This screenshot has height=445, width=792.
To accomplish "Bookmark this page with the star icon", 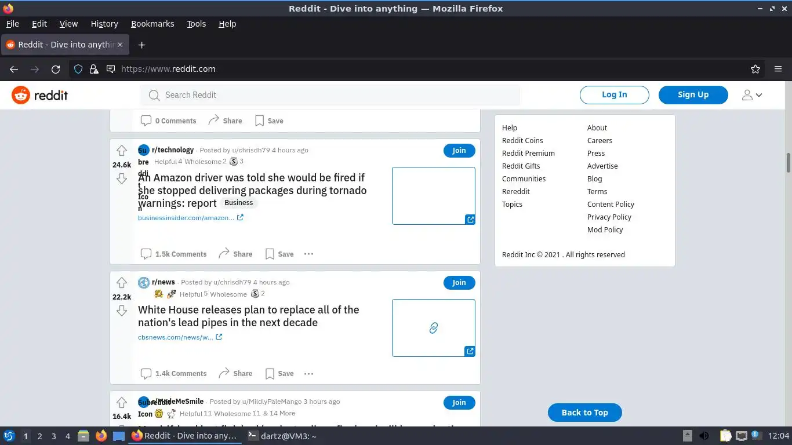I will click(x=755, y=69).
